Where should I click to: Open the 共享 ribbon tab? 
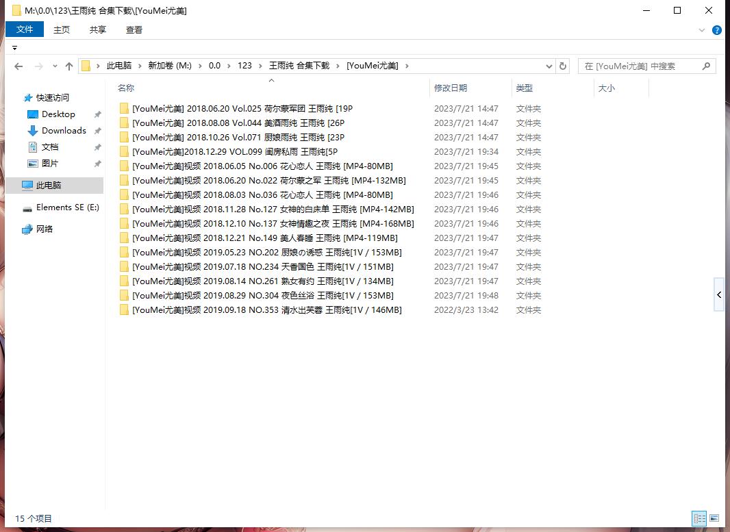click(98, 29)
